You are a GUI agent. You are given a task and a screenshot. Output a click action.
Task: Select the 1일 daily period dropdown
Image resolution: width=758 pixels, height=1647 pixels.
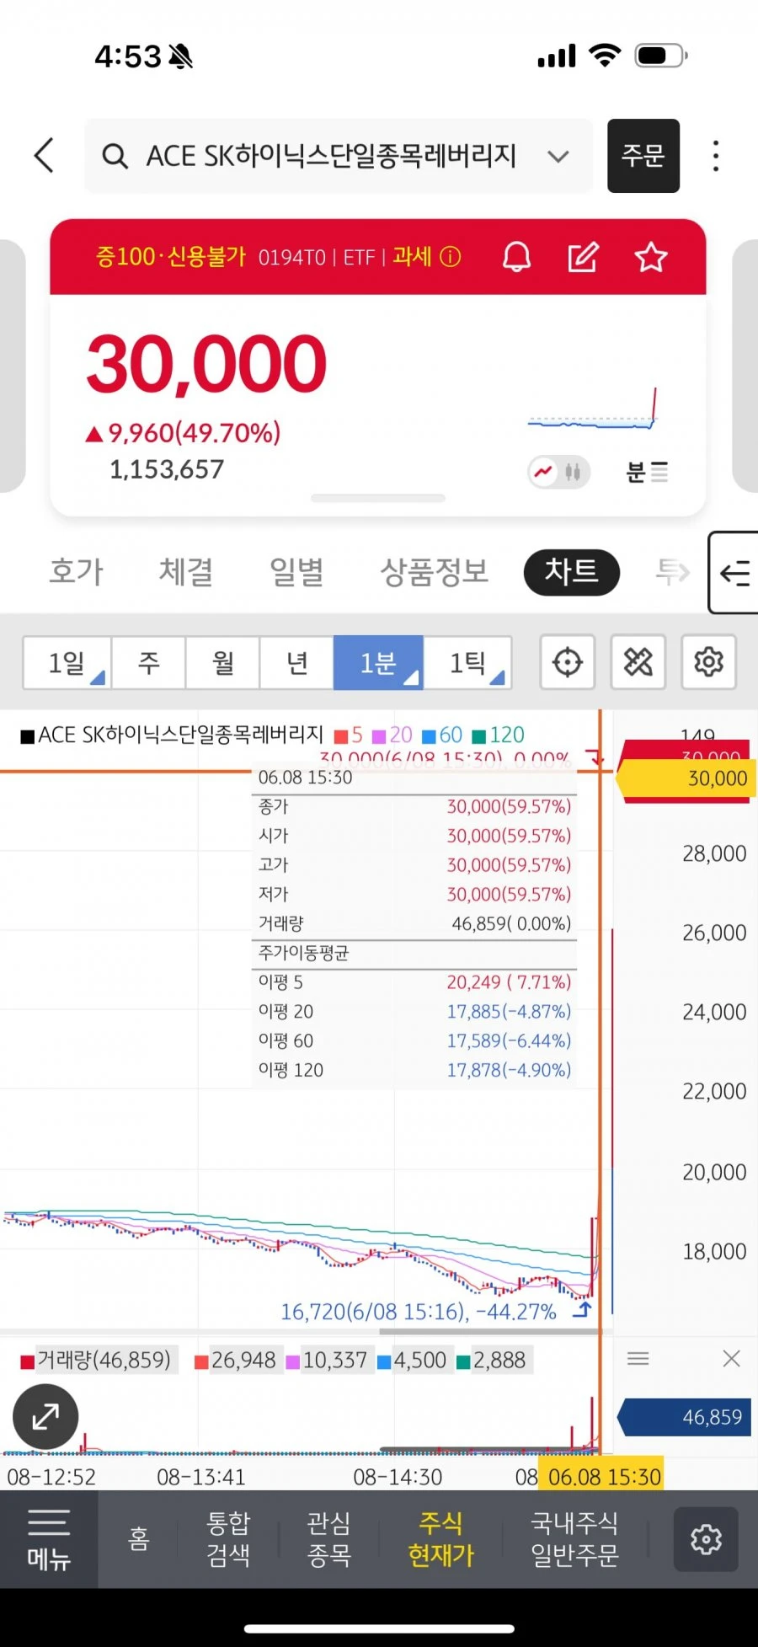[67, 663]
